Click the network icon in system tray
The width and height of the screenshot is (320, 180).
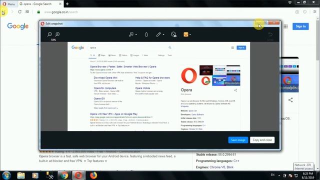tap(296, 175)
